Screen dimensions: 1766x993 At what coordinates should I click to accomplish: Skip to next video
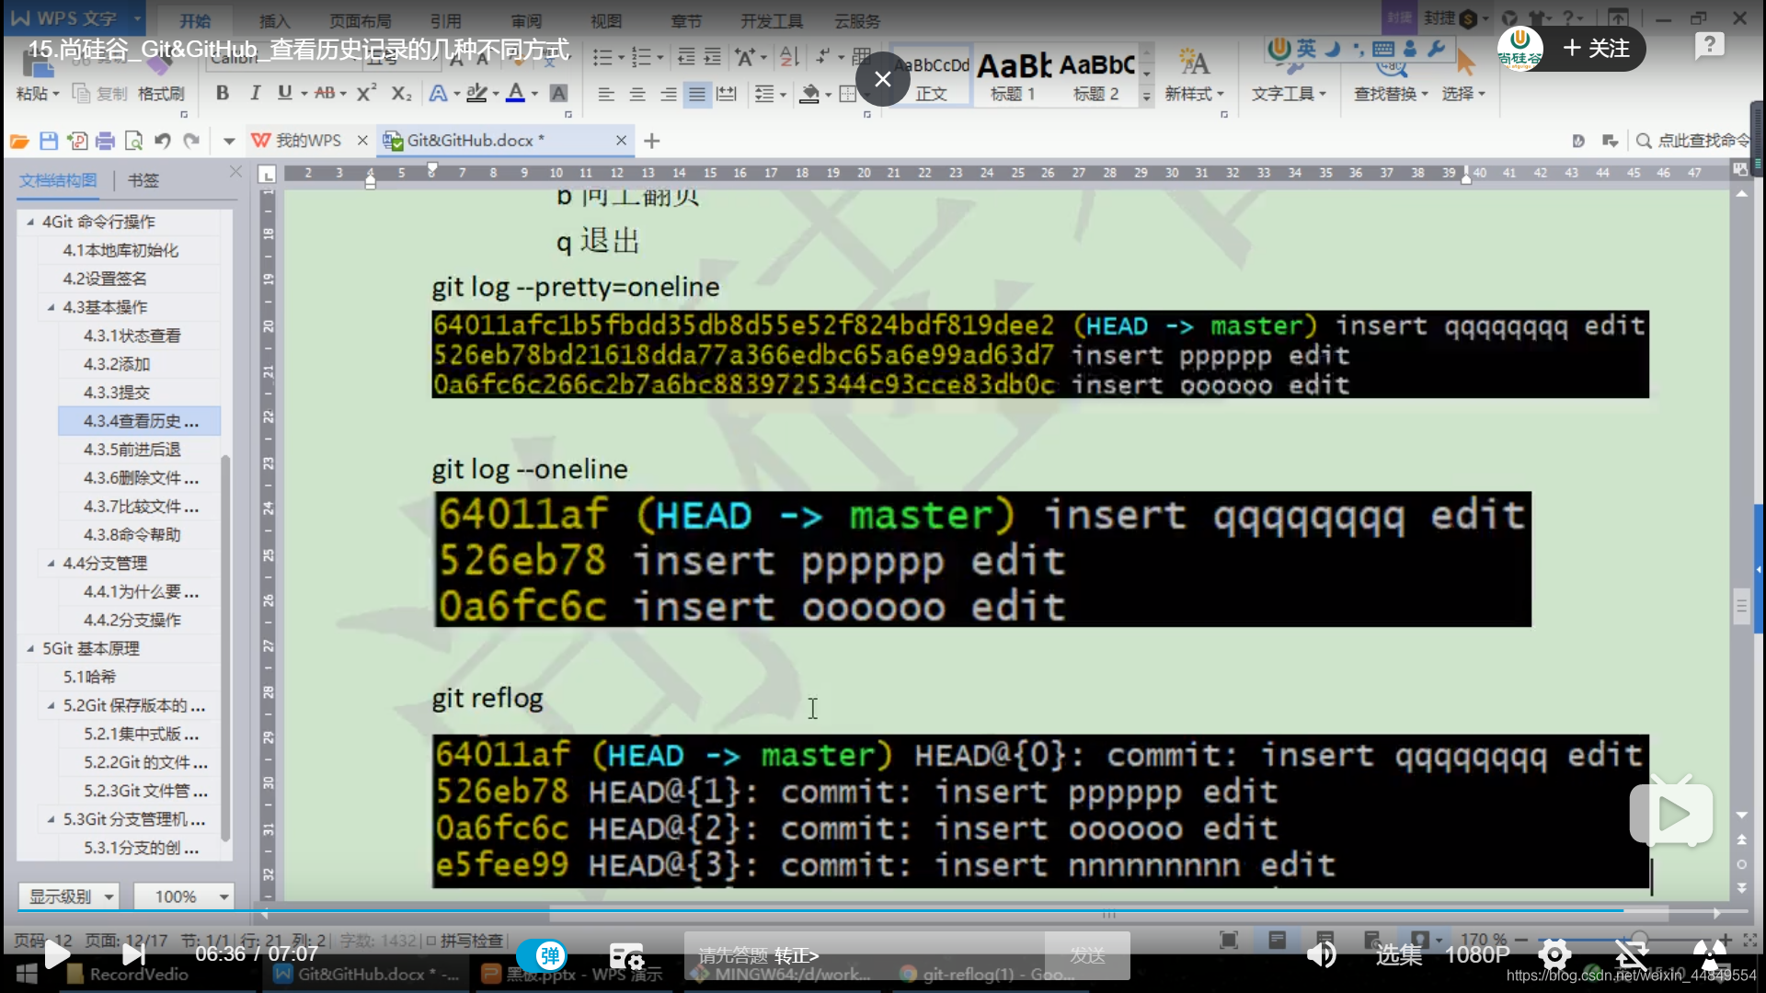(134, 954)
